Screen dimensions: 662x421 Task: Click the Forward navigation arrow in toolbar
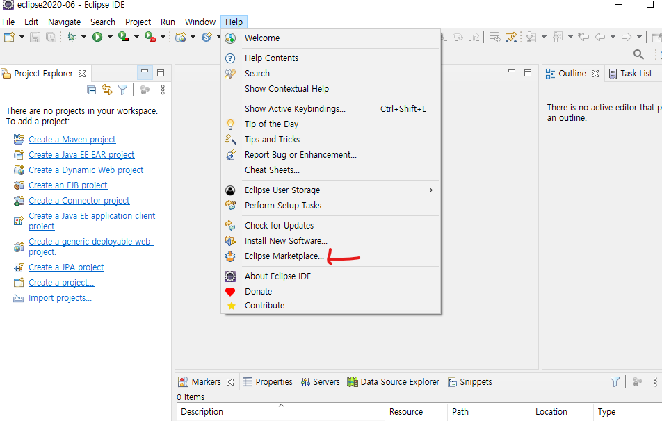(x=627, y=37)
